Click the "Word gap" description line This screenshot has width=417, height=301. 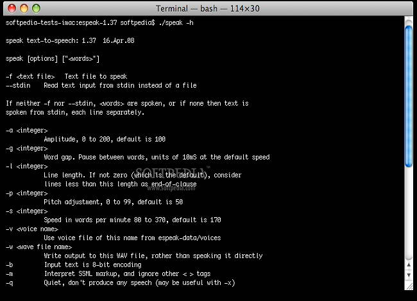point(157,157)
